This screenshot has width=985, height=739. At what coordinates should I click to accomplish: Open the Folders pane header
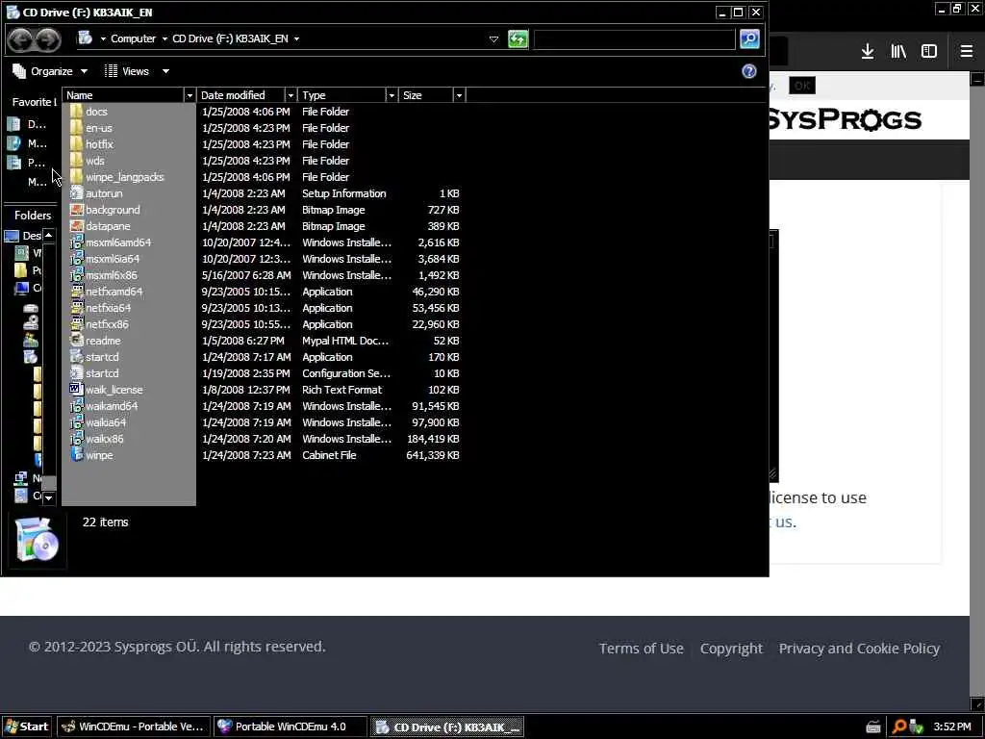pos(33,216)
